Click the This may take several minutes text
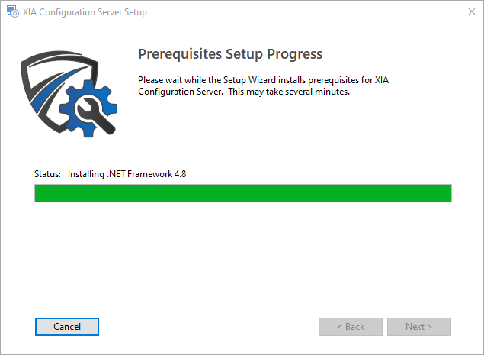 tap(289, 92)
